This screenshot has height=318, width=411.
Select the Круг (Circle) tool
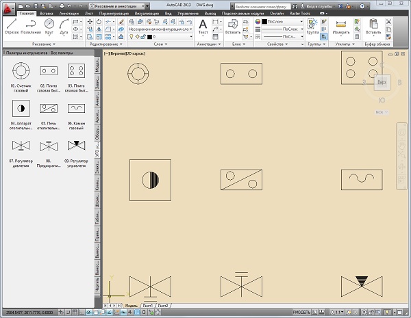click(x=49, y=25)
